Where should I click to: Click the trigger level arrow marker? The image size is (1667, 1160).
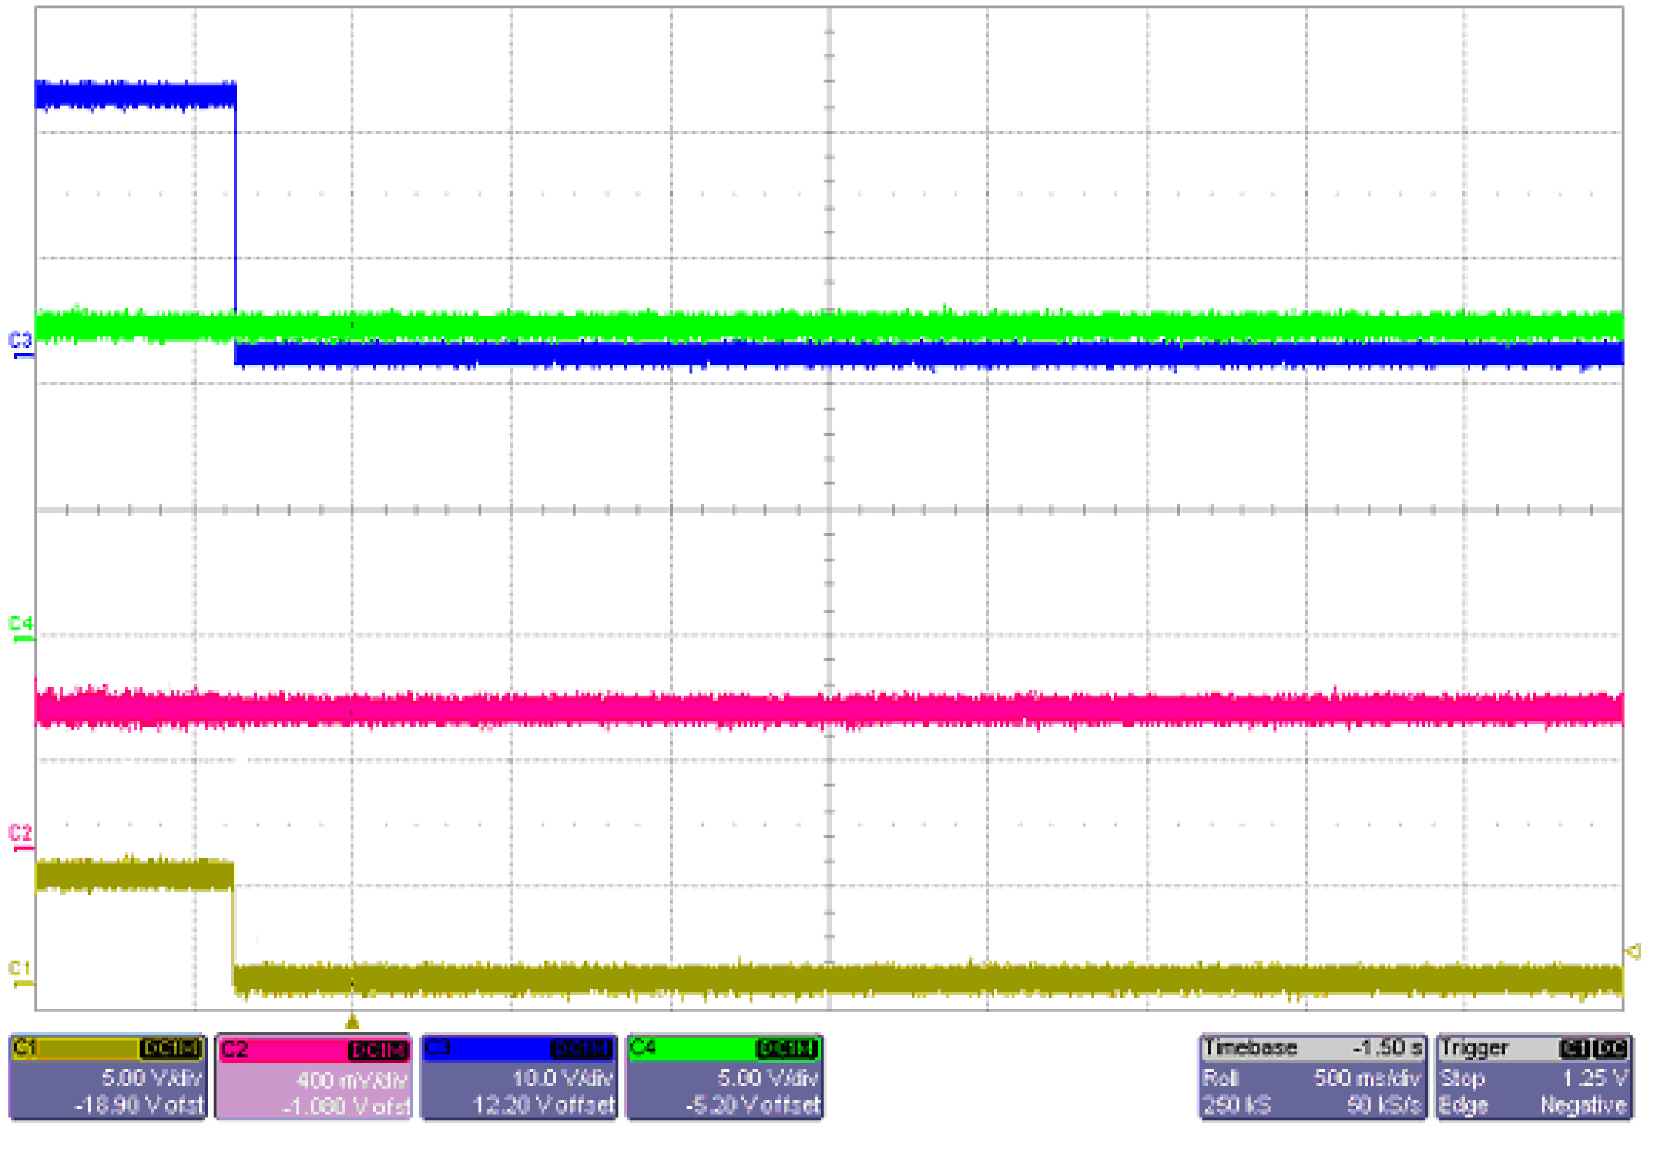pyautogui.click(x=1633, y=952)
